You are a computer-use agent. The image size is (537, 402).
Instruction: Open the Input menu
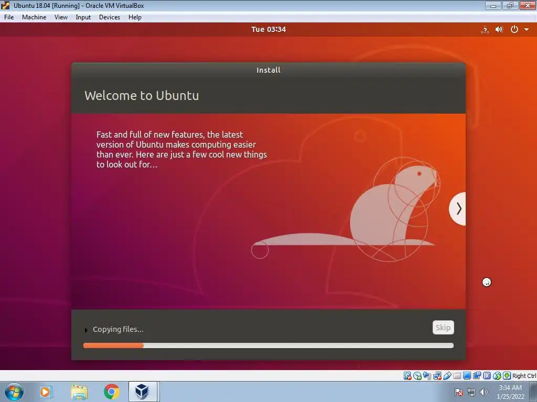pyautogui.click(x=83, y=17)
